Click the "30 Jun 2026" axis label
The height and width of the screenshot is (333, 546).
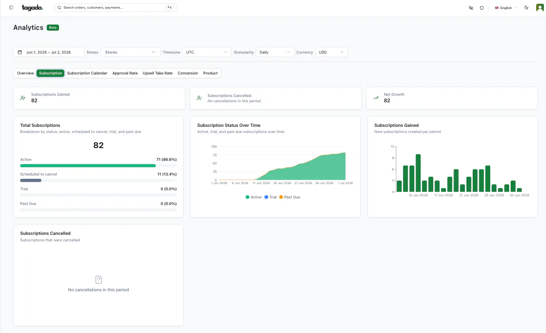[519, 195]
